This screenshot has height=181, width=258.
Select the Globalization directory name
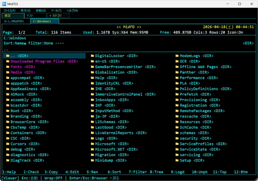click(110, 72)
